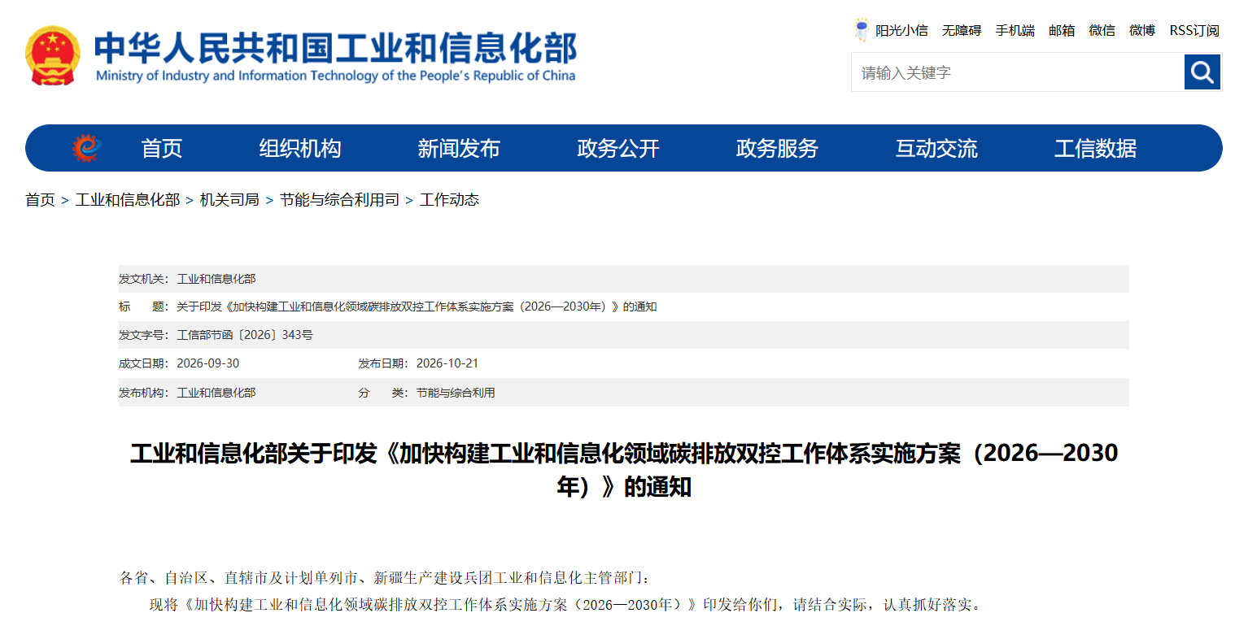Viewport: 1235px width, 626px height.
Task: Click the 微信 link
Action: click(1102, 30)
